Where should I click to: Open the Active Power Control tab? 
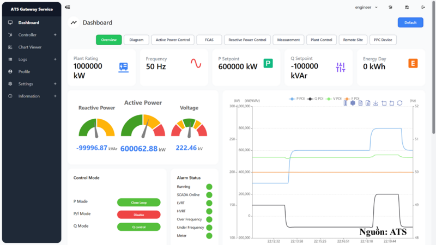click(x=173, y=40)
